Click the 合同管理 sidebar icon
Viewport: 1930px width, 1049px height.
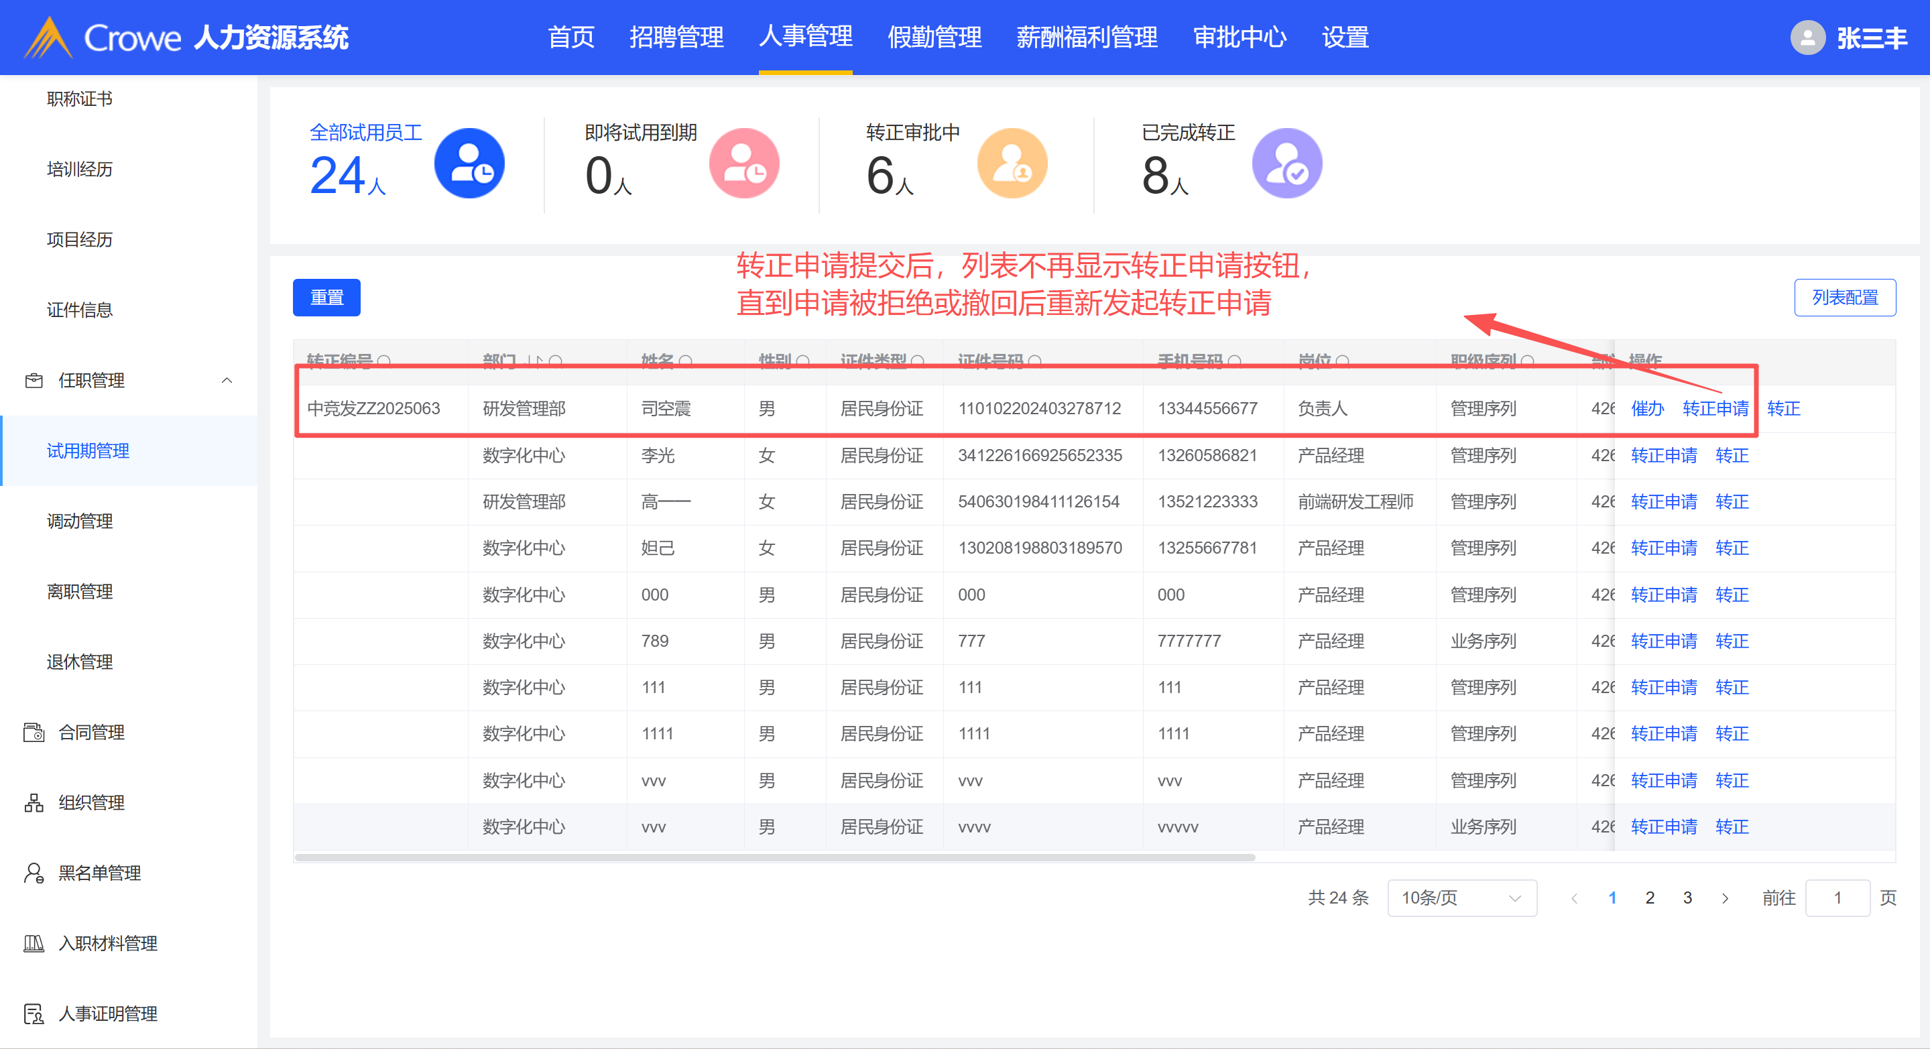tap(34, 732)
